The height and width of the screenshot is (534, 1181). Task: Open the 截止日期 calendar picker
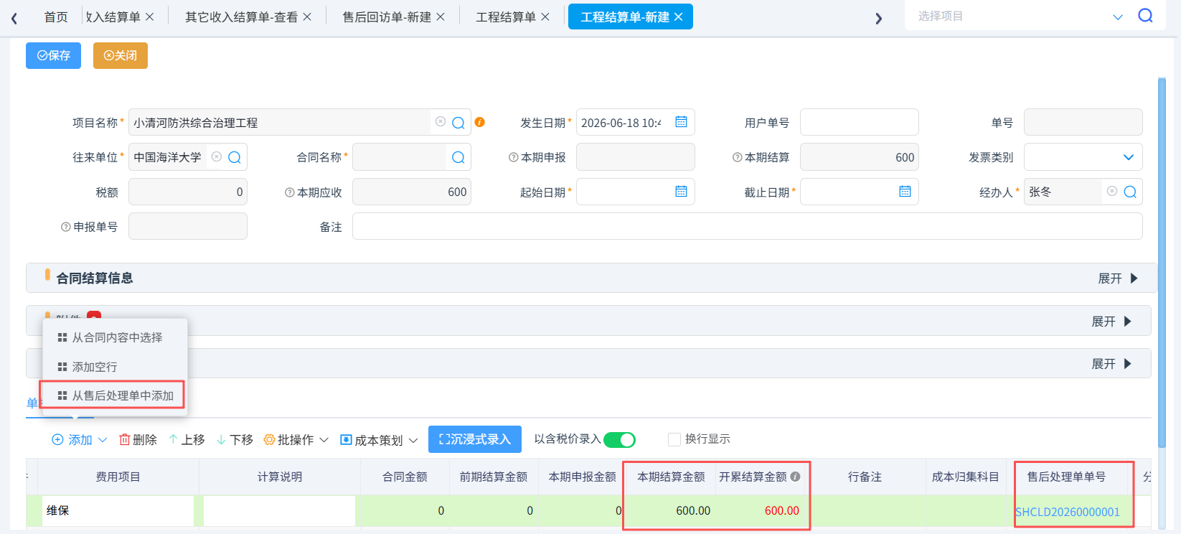coord(905,191)
